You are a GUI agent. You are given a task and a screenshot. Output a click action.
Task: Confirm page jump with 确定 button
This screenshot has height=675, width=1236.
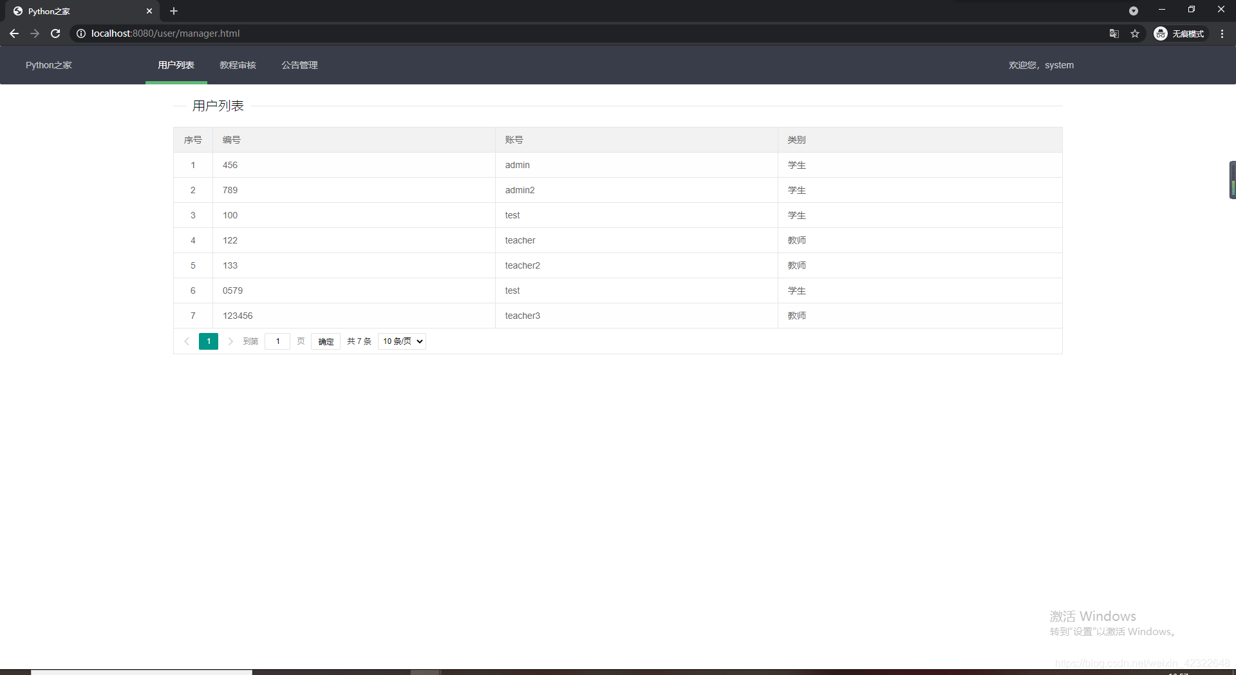(x=326, y=341)
